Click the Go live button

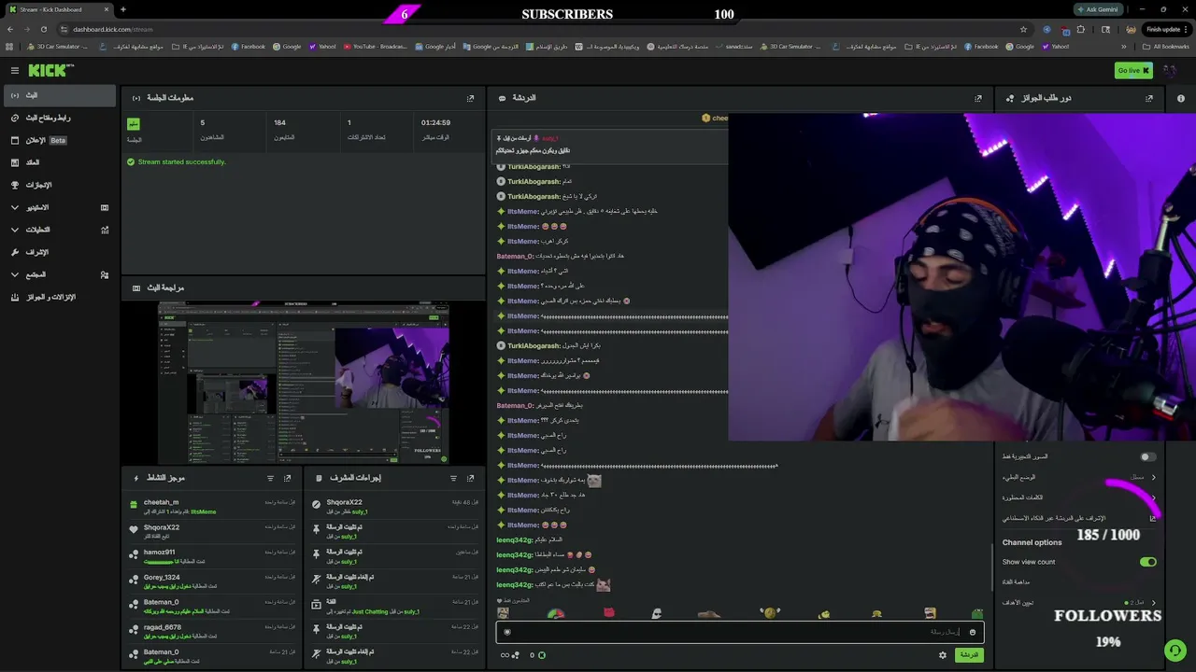(1133, 70)
